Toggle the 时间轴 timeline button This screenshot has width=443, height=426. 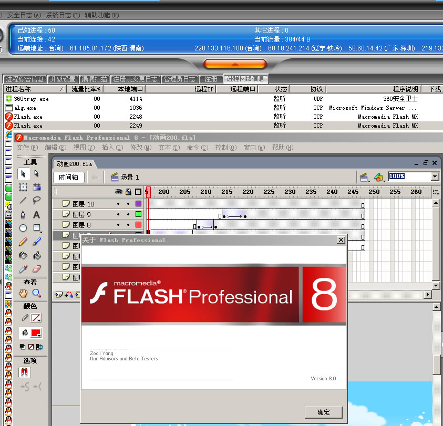click(x=69, y=178)
